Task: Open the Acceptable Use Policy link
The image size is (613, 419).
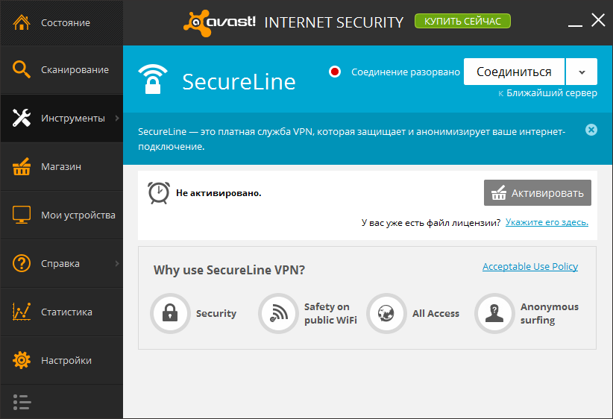Action: (x=529, y=266)
